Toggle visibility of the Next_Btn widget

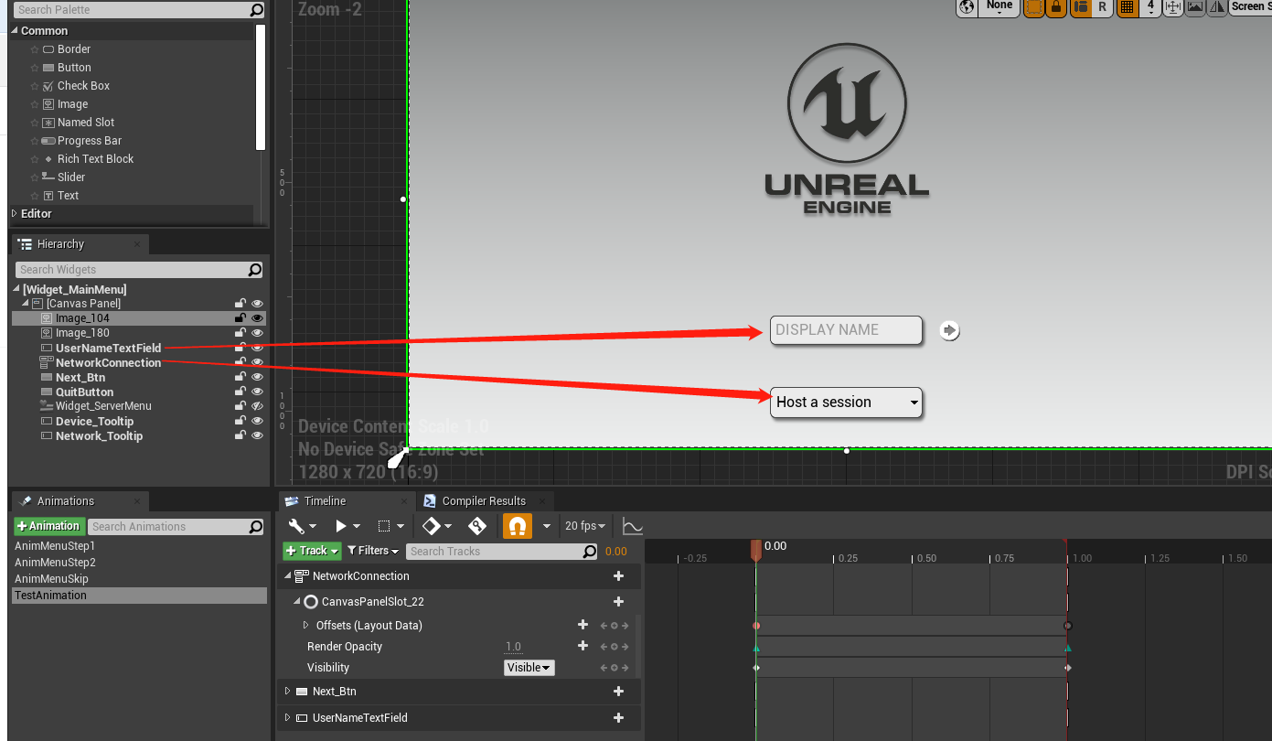point(257,377)
